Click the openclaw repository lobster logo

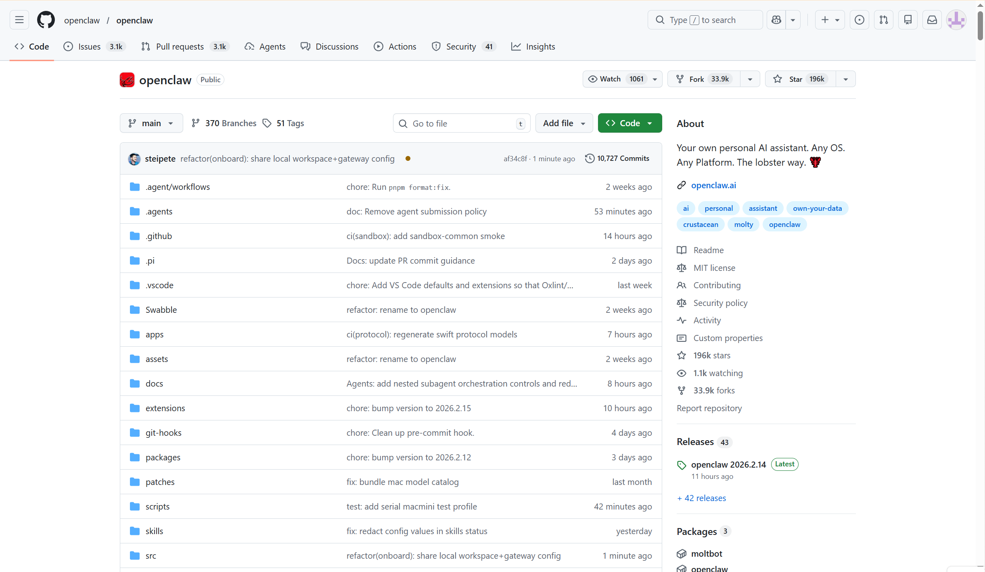tap(127, 80)
